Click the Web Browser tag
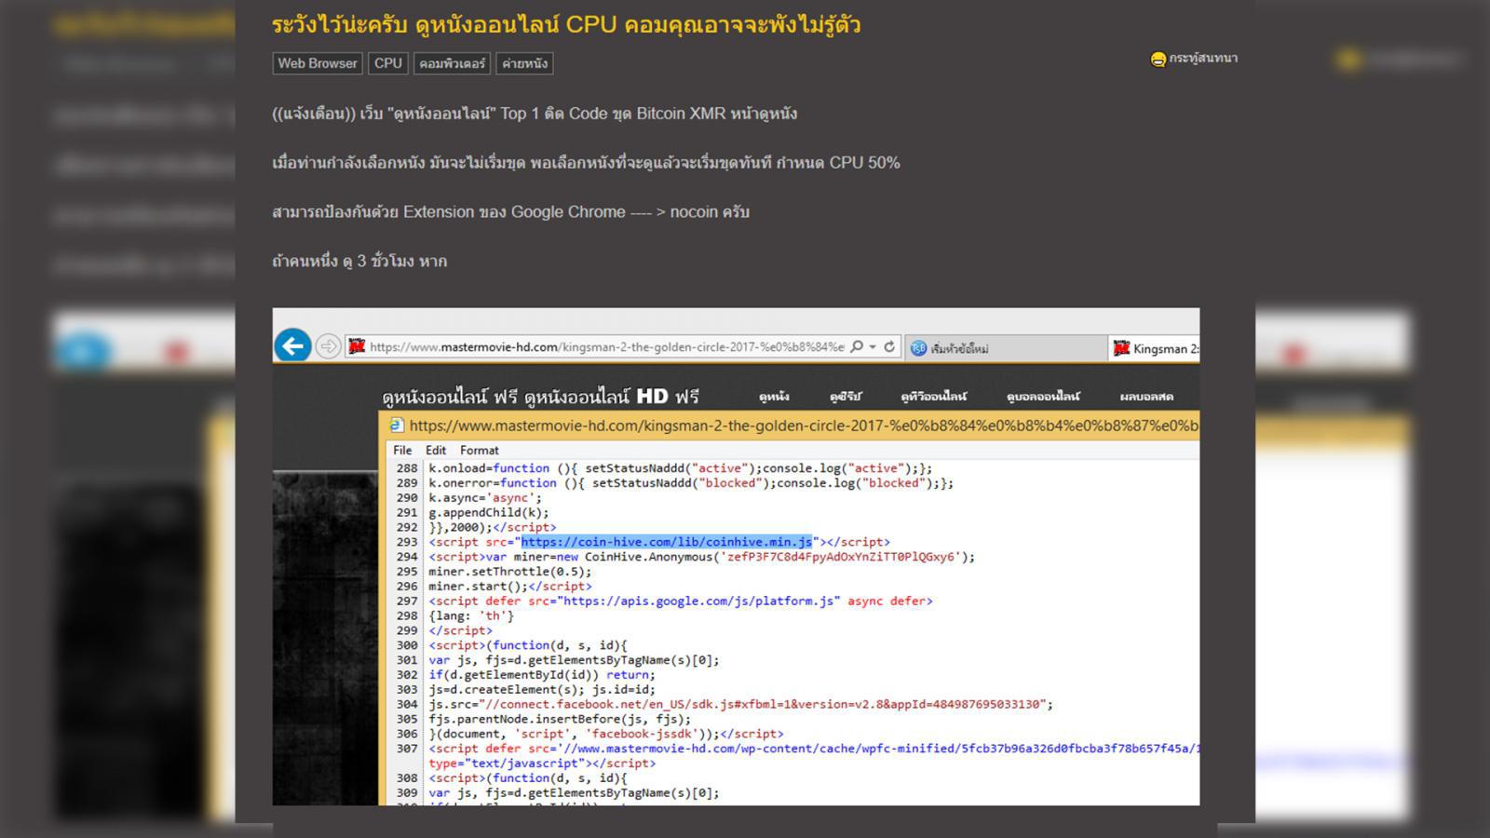Screen dimensions: 1490x838 tap(318, 63)
